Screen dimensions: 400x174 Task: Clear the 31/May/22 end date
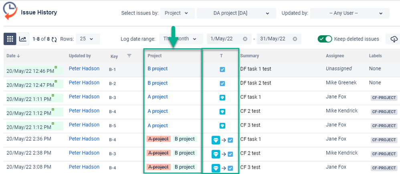(x=295, y=39)
